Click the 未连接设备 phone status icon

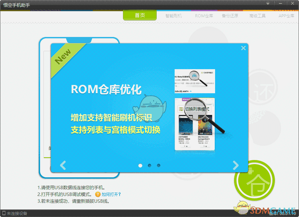click(4, 213)
